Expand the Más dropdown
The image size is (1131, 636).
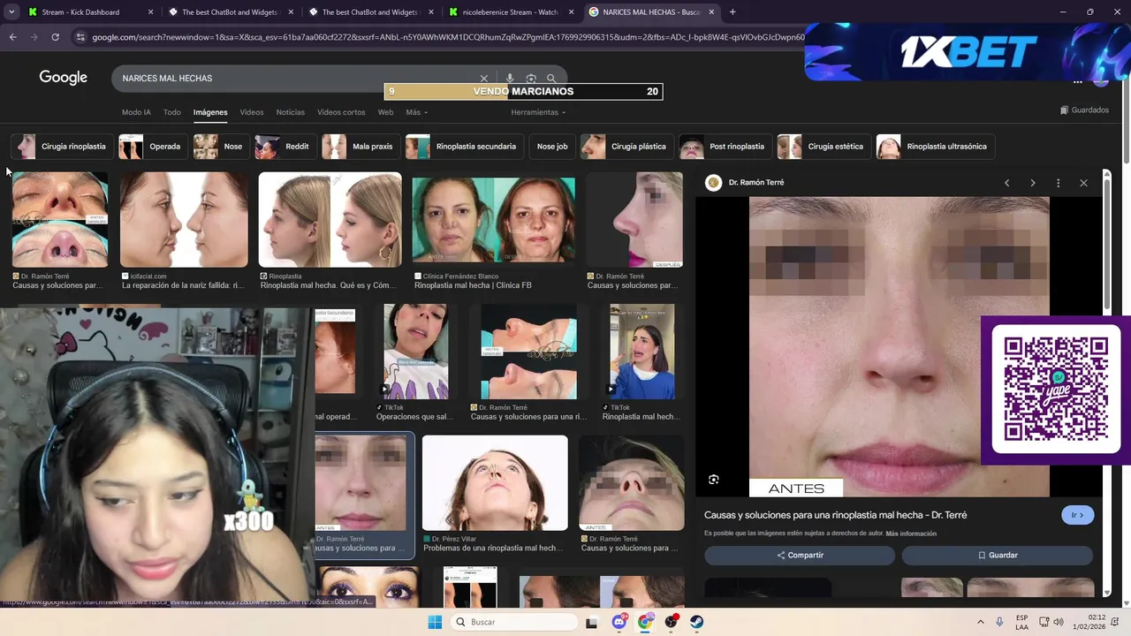pos(416,112)
